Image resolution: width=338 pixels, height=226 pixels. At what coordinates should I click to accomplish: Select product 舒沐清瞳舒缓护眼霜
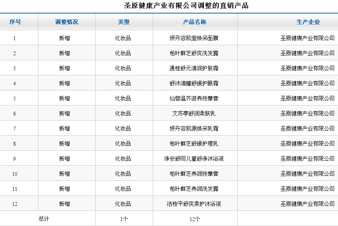pos(194,83)
